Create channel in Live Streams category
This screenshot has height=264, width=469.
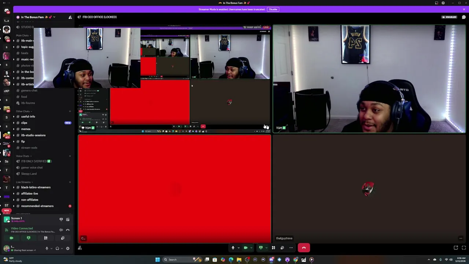pos(70,182)
